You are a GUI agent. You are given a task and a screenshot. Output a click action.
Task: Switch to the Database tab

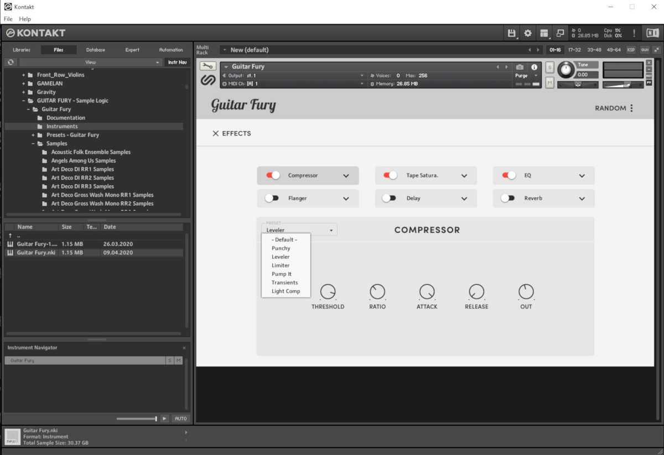coord(95,50)
